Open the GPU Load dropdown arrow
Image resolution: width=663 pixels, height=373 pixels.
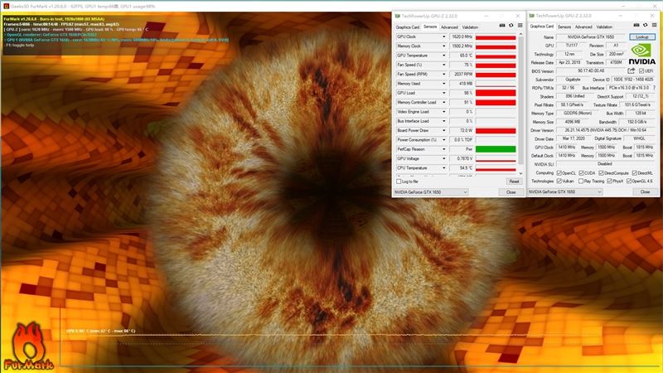[443, 93]
